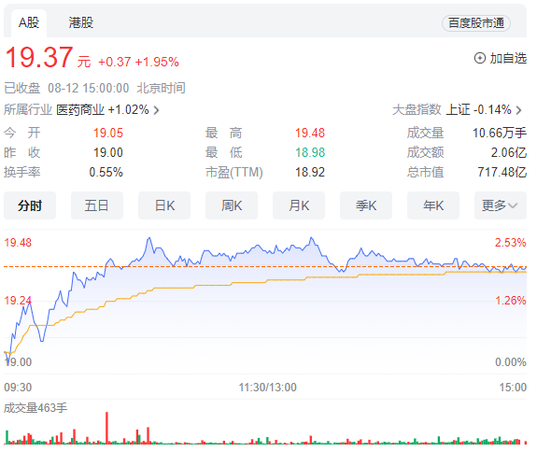Open the 百度股市通 button
Viewport: 537px width, 452px height.
476,23
